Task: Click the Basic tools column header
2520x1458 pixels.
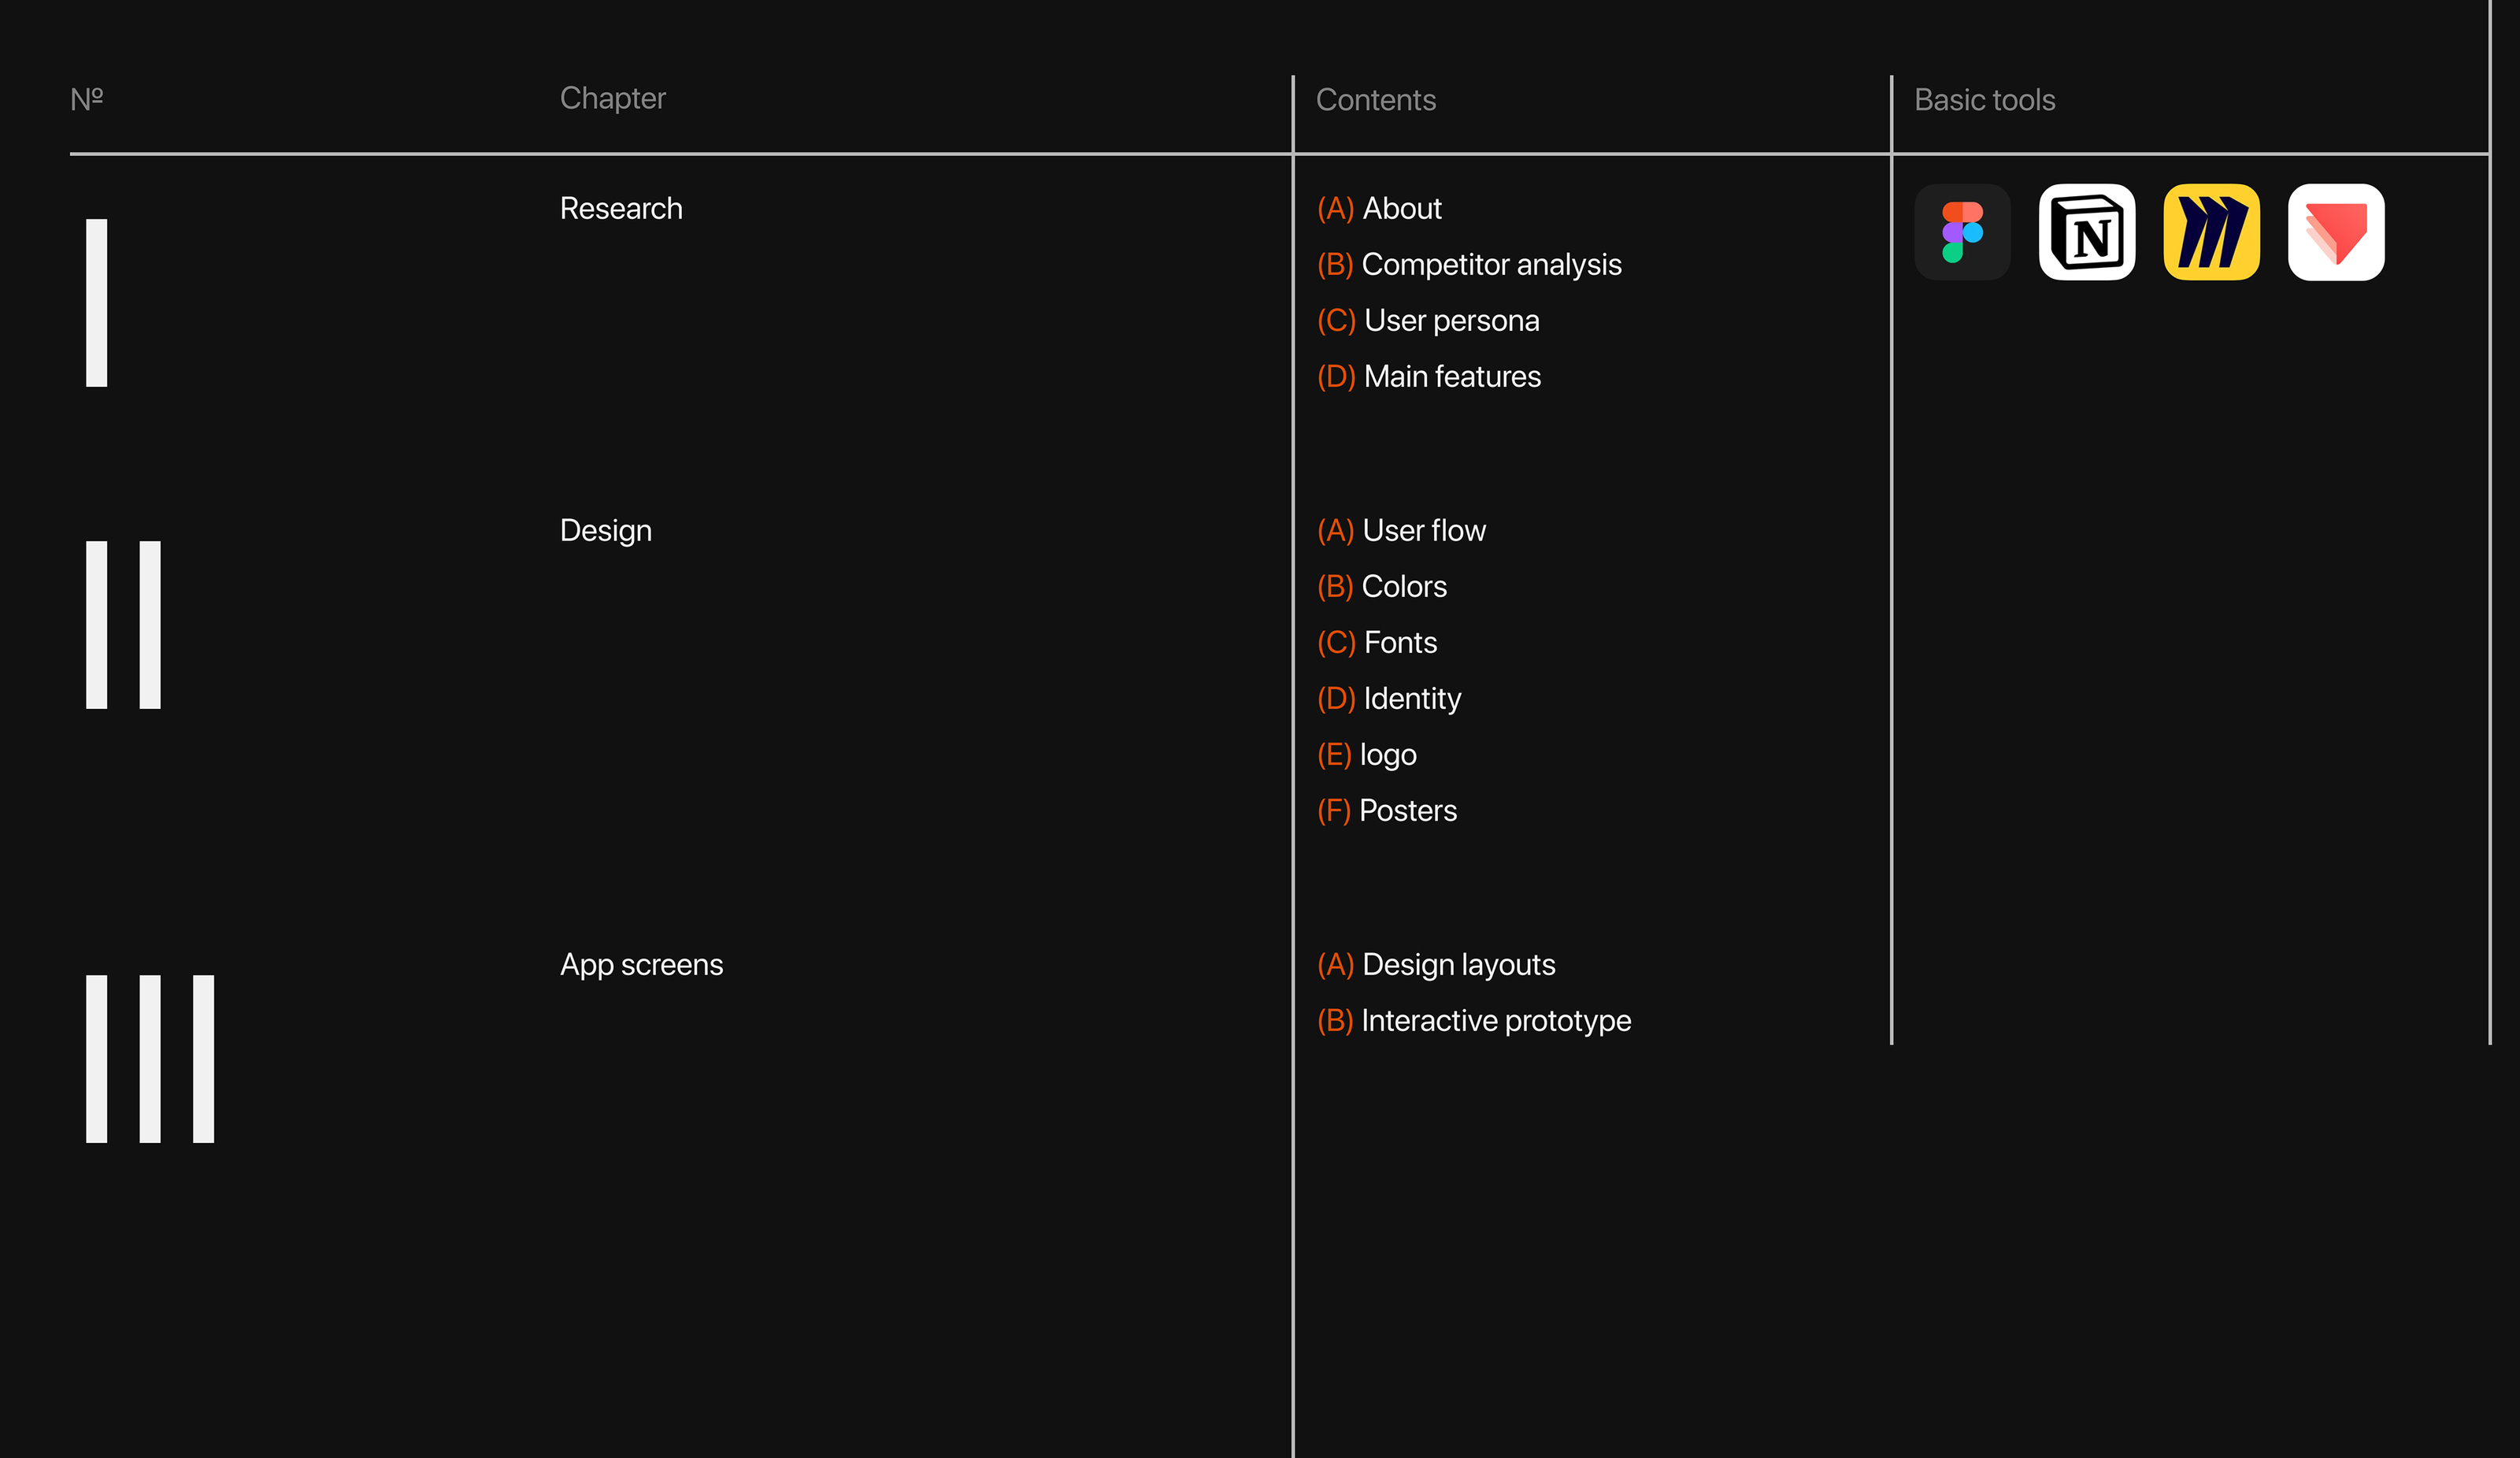Action: click(1984, 100)
